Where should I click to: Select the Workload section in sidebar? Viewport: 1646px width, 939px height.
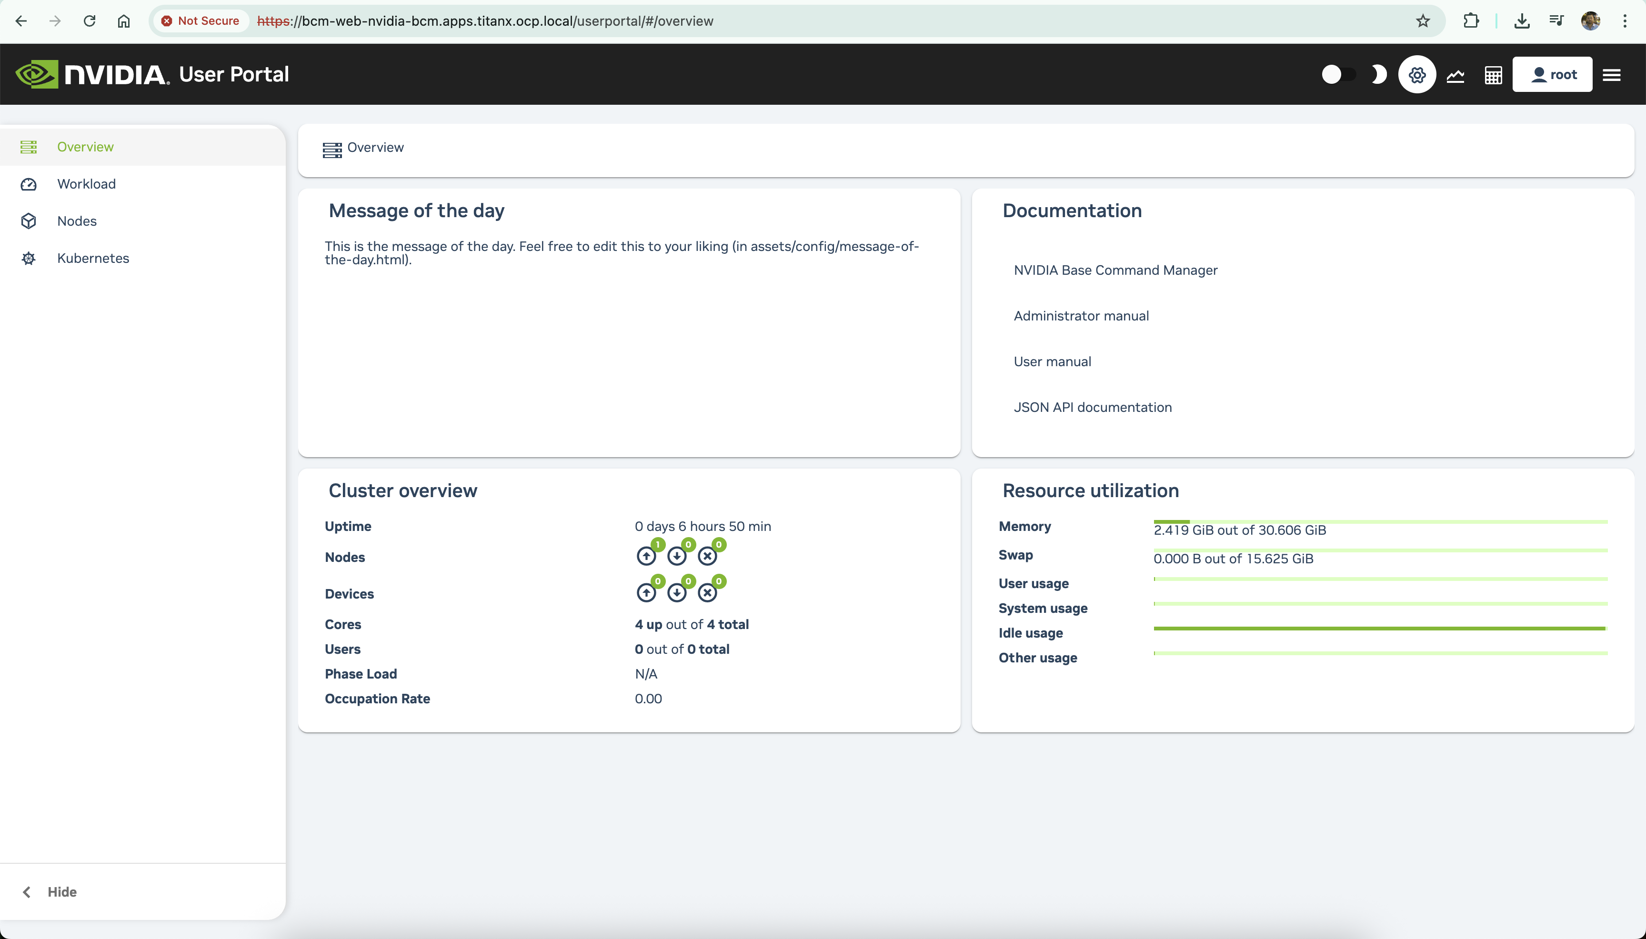click(86, 184)
